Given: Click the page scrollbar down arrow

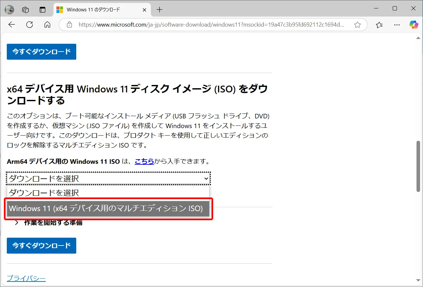Looking at the screenshot, I should [418, 280].
